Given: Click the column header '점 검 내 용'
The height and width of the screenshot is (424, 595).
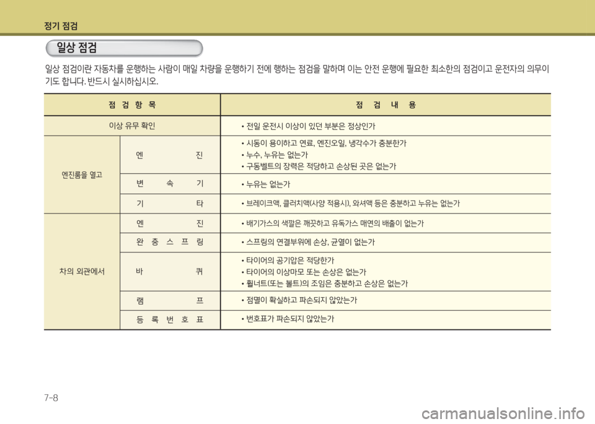Looking at the screenshot, I should 386,105.
